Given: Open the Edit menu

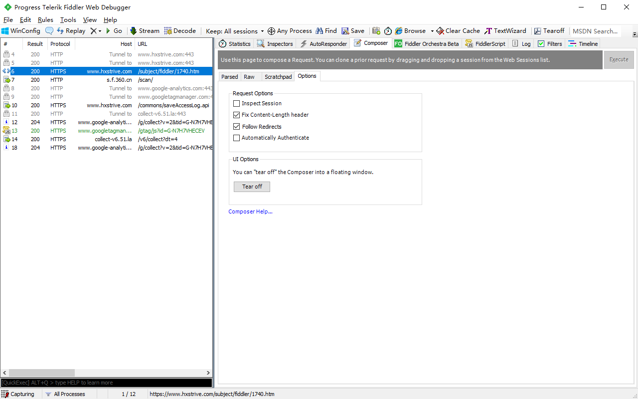Looking at the screenshot, I should coord(25,20).
